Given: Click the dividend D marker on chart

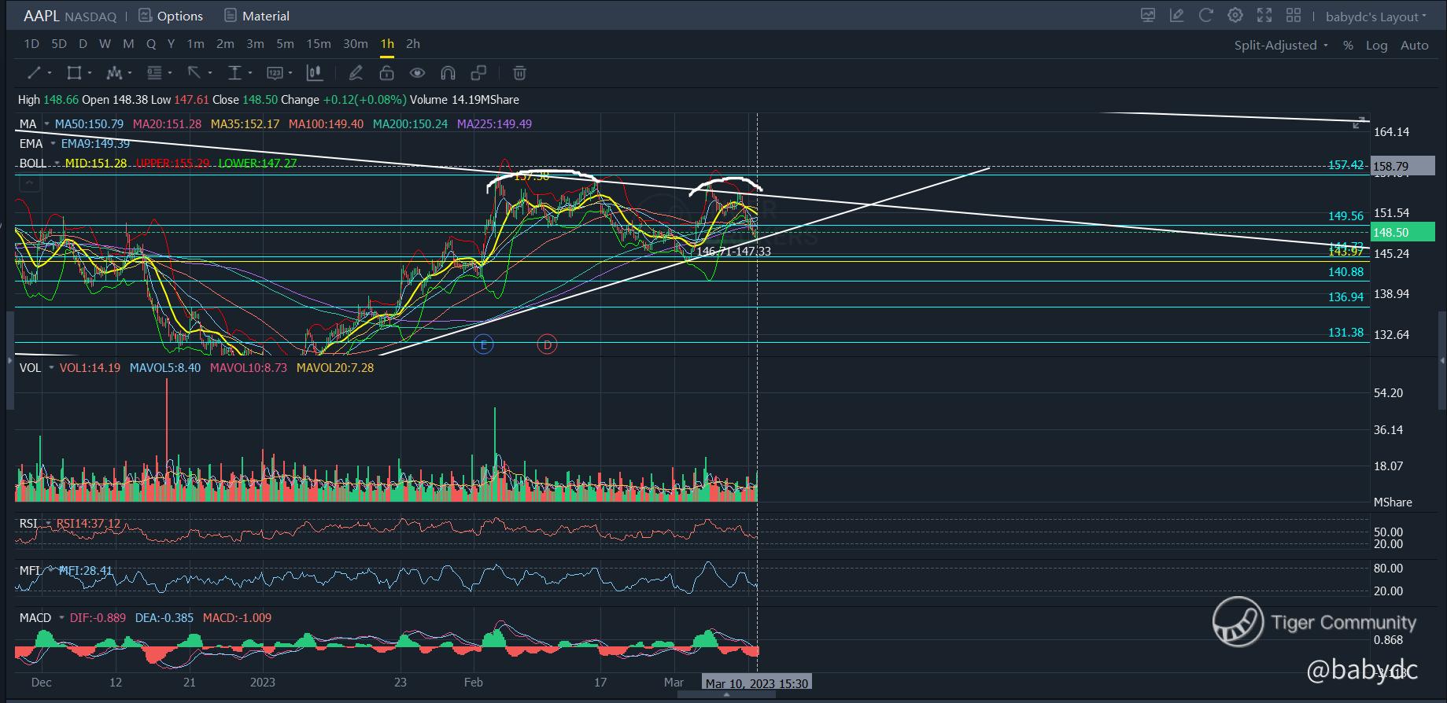Looking at the screenshot, I should (x=547, y=344).
